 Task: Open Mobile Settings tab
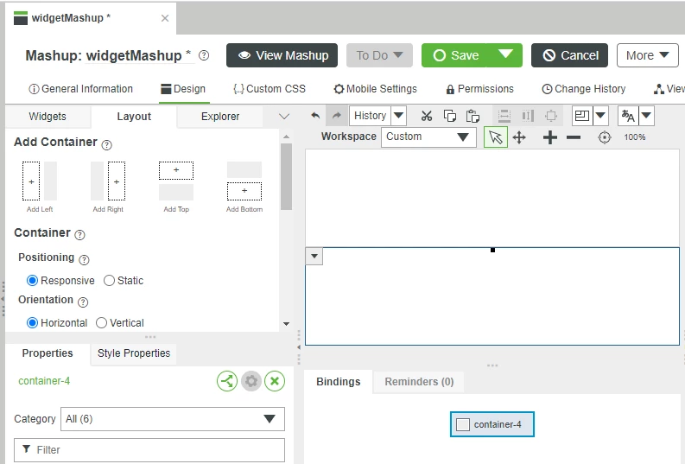[375, 89]
